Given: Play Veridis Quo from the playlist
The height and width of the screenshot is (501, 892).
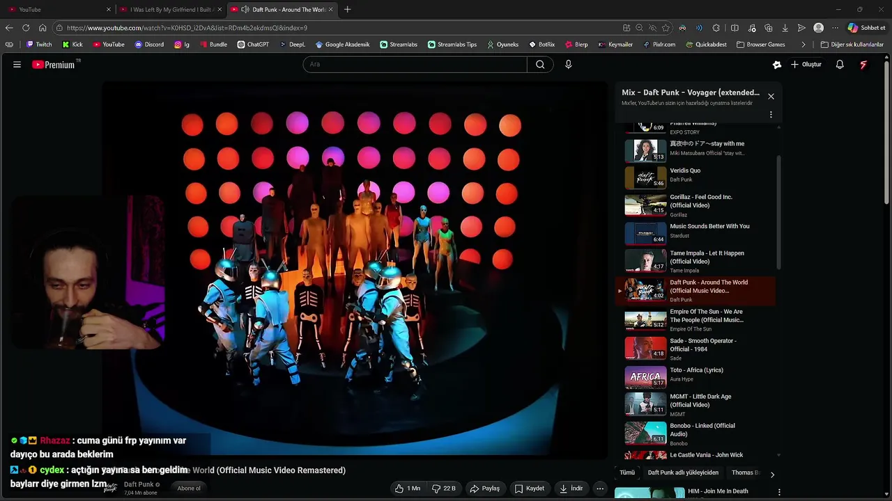Looking at the screenshot, I should [695, 178].
